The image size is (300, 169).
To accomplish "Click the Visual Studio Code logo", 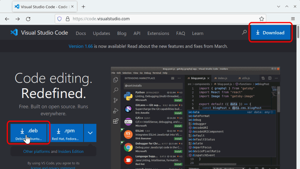I will 14,33.
